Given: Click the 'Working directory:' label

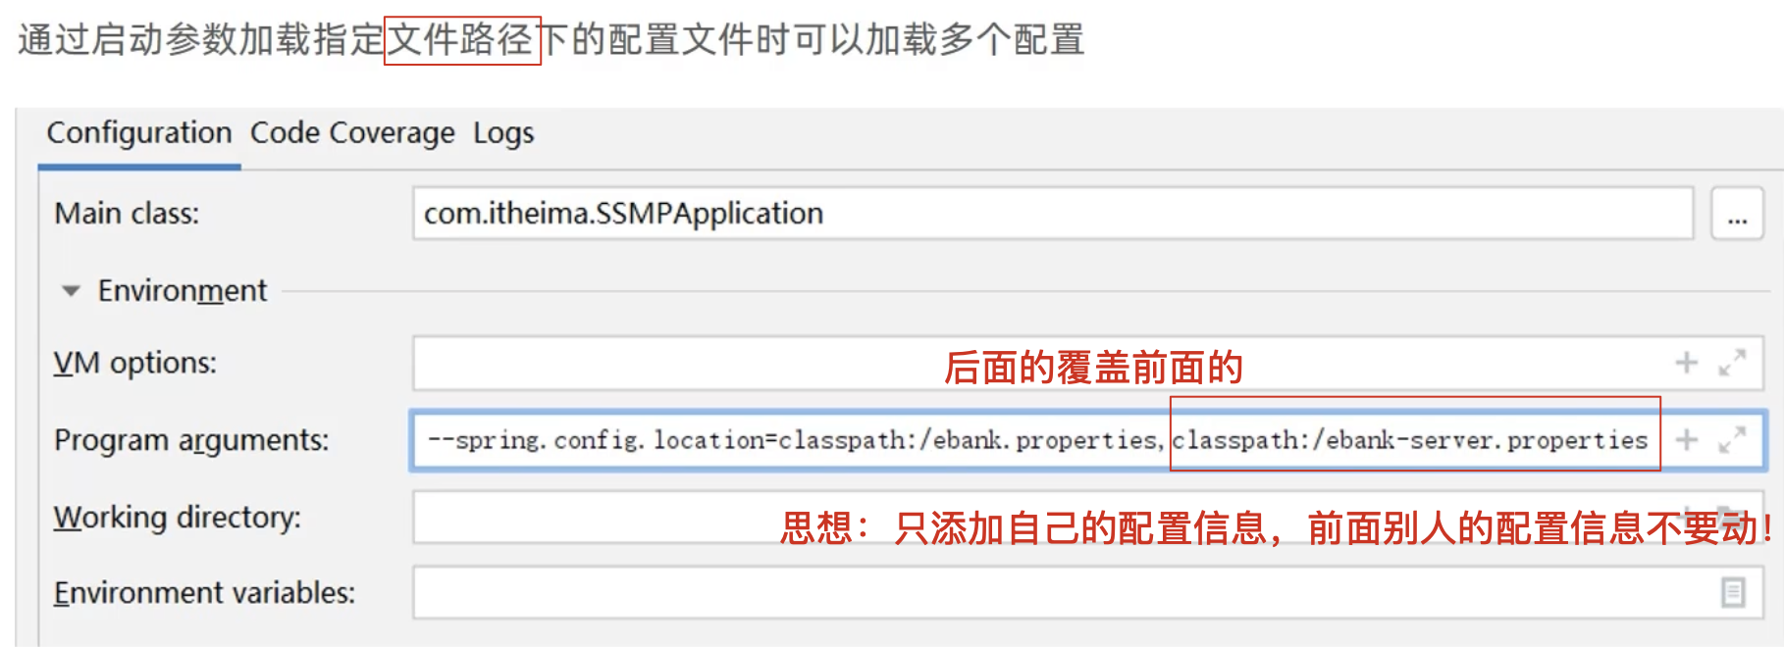Looking at the screenshot, I should (x=178, y=517).
